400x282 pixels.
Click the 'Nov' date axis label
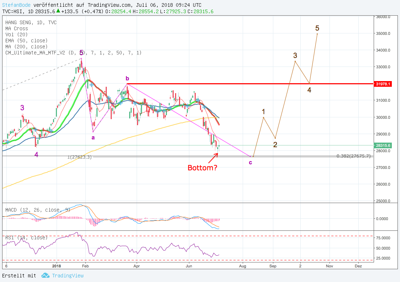tap(329, 266)
